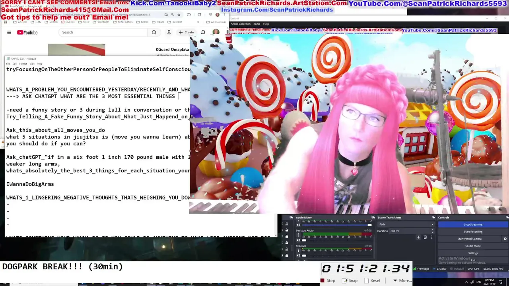Open YouTube hamburger guide menu
This screenshot has height=286, width=509.
coord(9,33)
